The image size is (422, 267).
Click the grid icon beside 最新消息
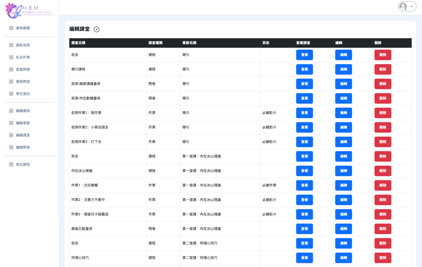click(11, 45)
